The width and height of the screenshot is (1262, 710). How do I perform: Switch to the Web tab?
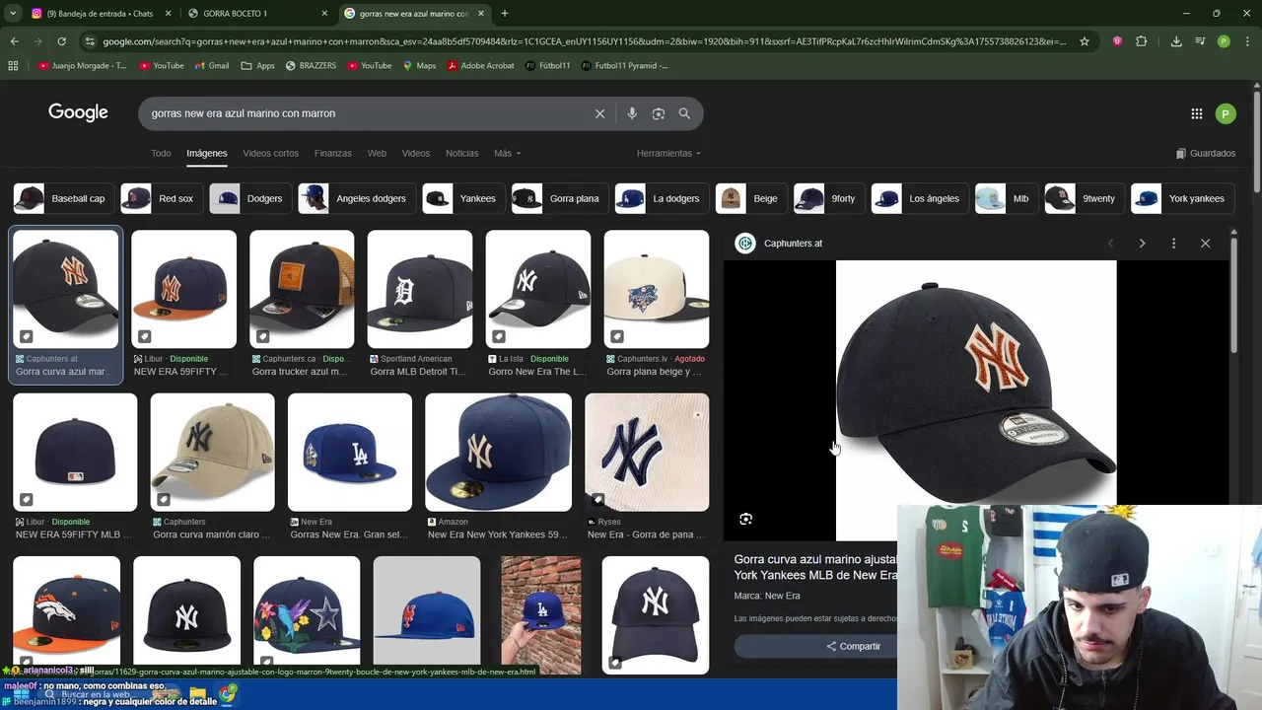(377, 153)
